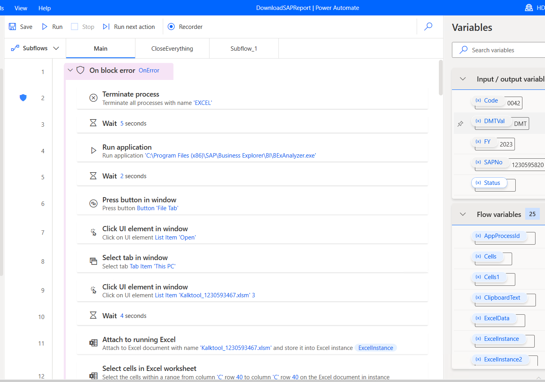Screen dimensions: 545x382
Task: Click the Attach to running Excel icon
Action: tap(93, 343)
